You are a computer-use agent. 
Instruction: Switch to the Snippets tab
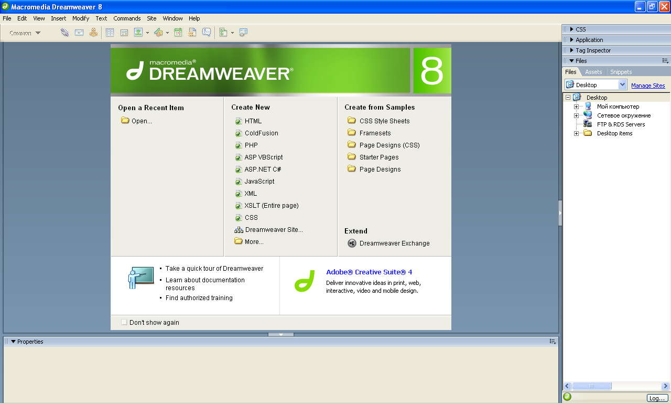click(621, 72)
